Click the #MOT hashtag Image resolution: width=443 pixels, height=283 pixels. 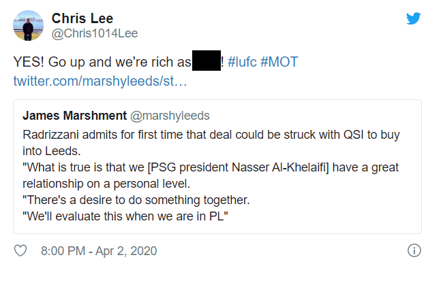click(279, 63)
